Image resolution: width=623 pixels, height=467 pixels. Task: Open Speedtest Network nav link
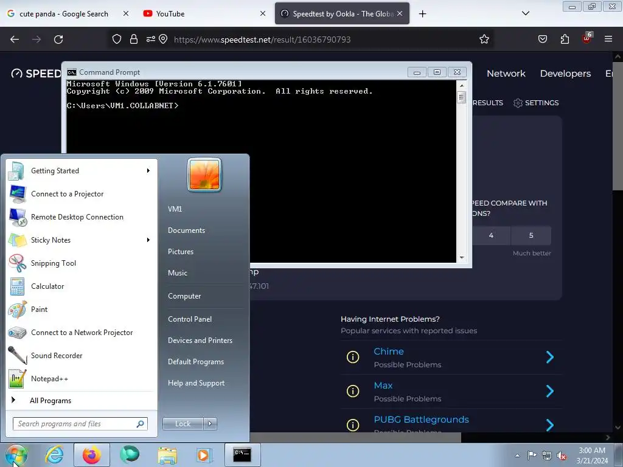(x=506, y=74)
